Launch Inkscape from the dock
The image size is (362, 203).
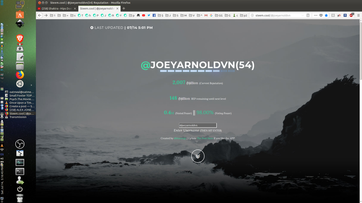point(20,24)
